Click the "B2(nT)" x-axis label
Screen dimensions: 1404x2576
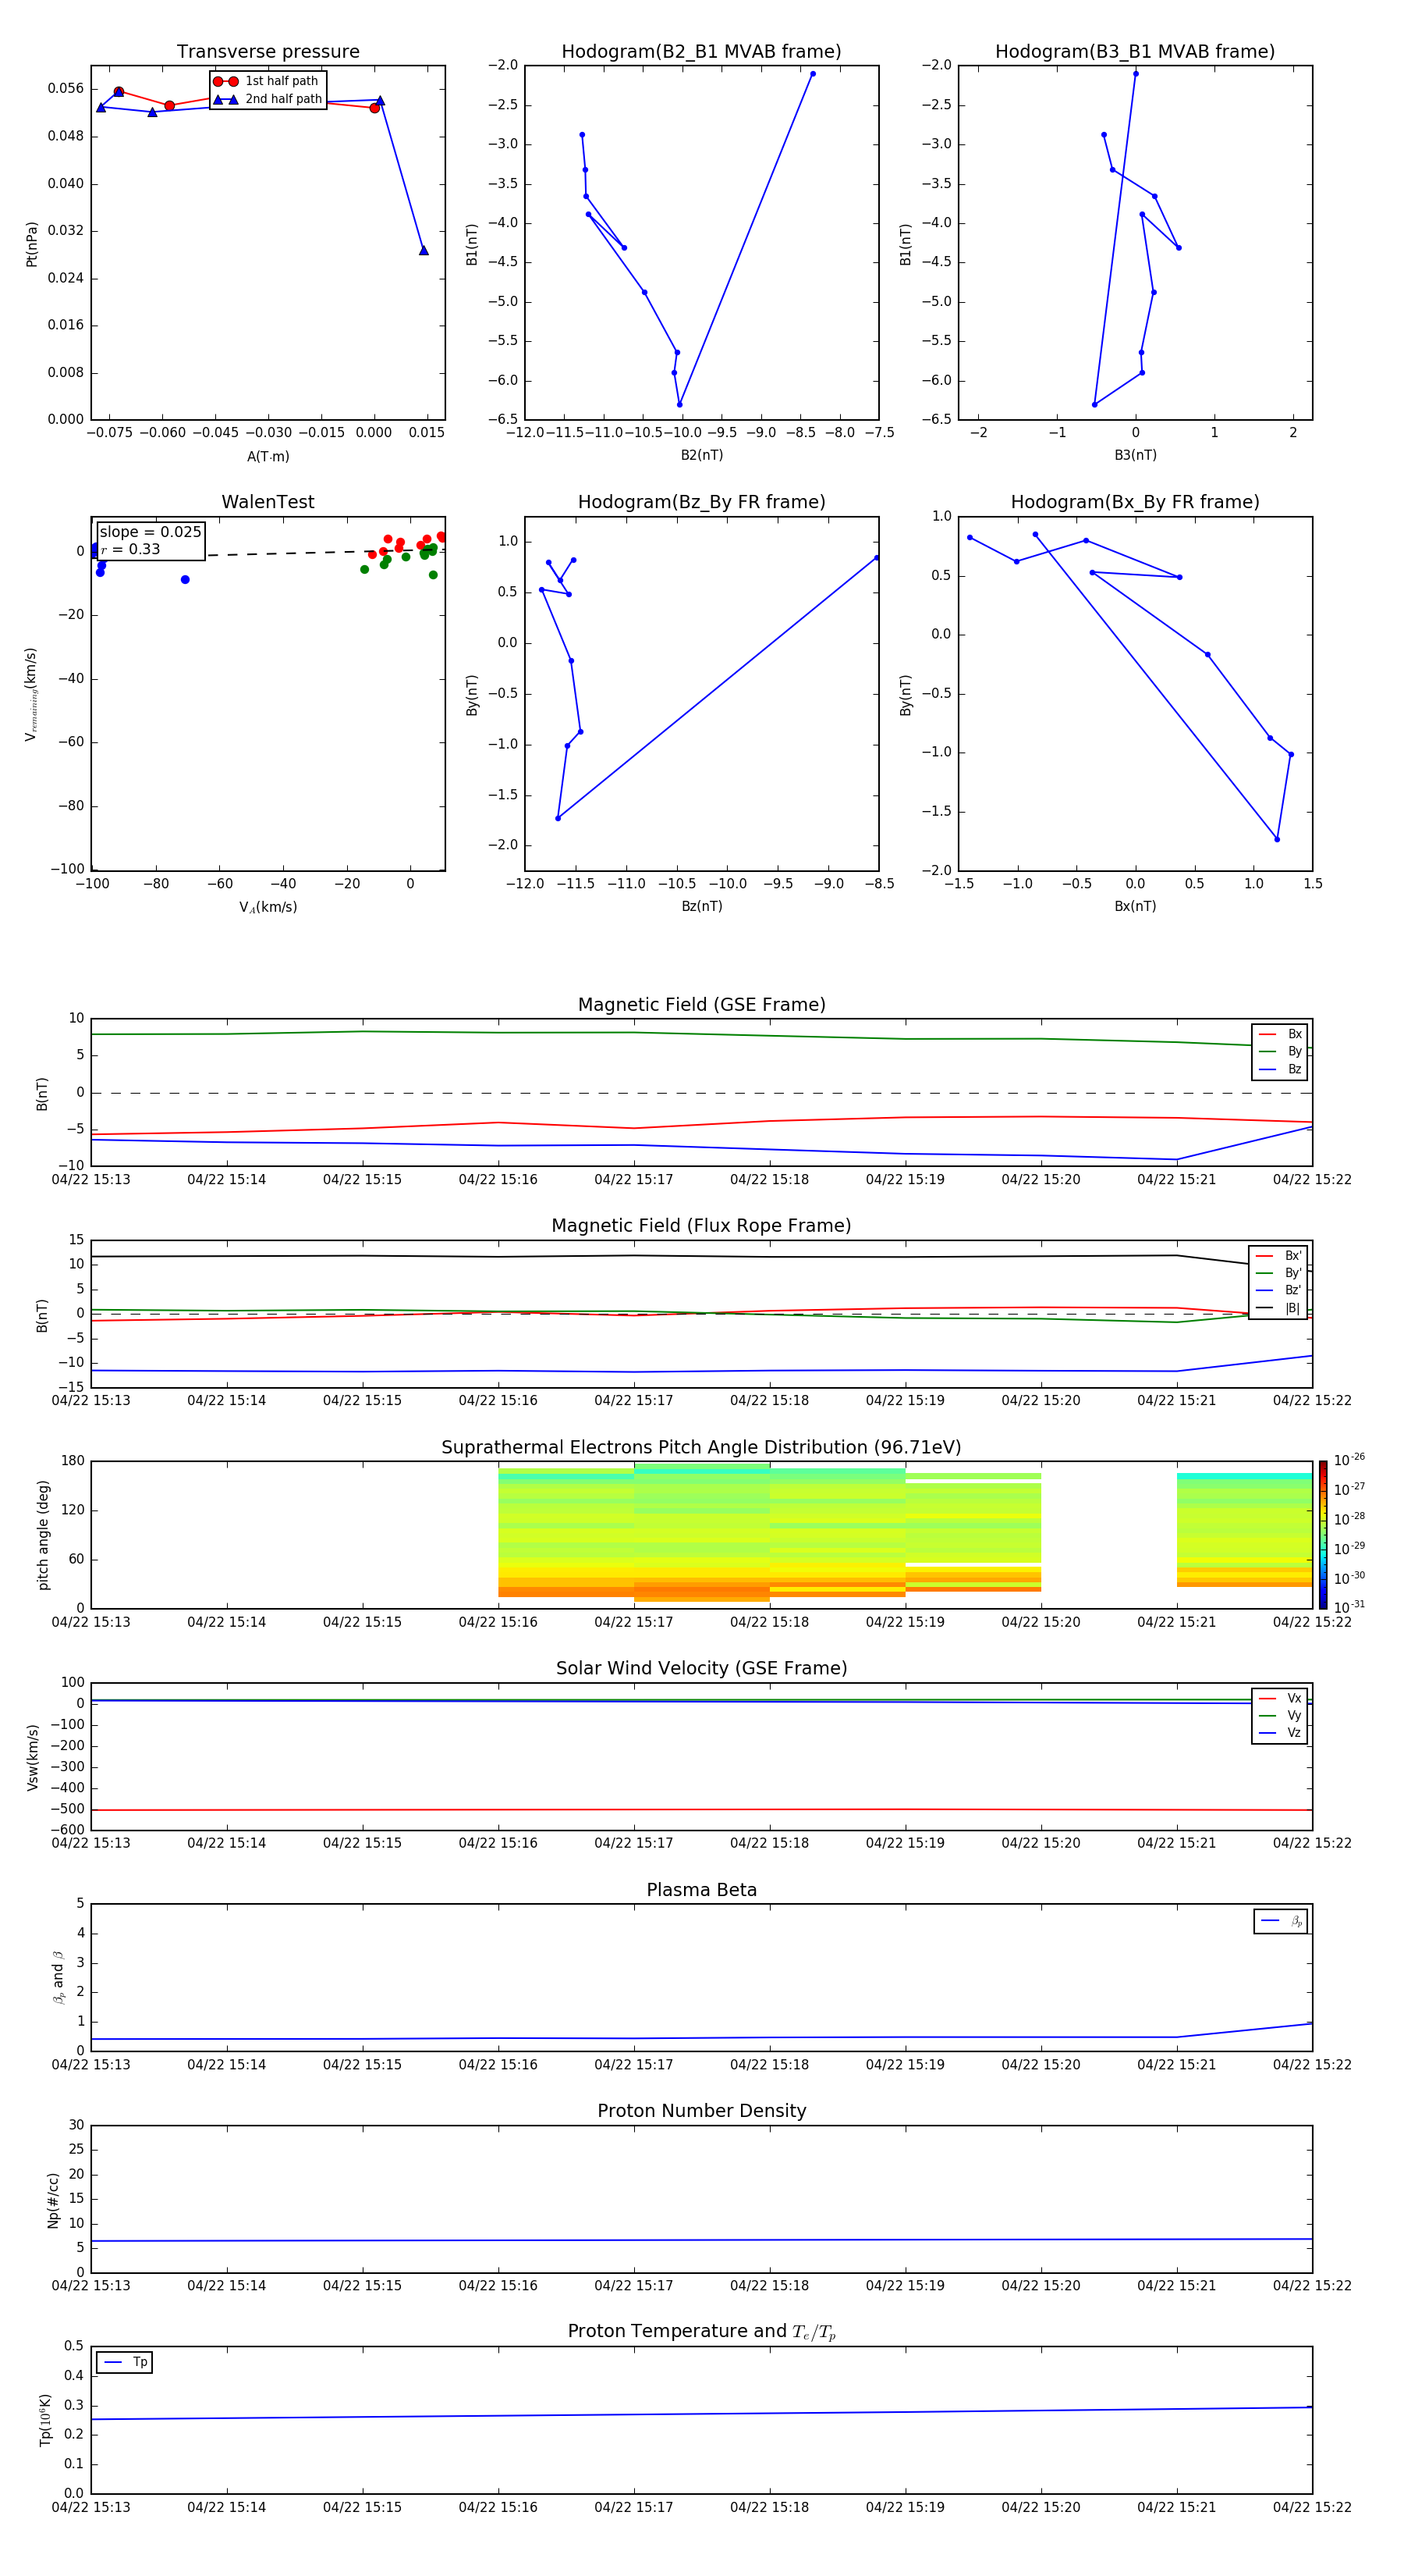click(701, 455)
